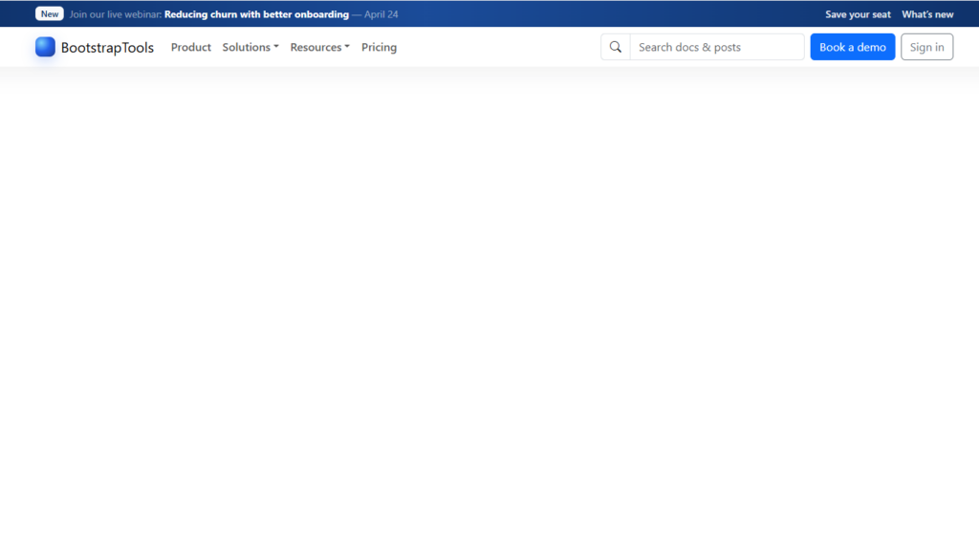Expand the Solutions menu by its label
979x553 pixels.
click(x=246, y=47)
